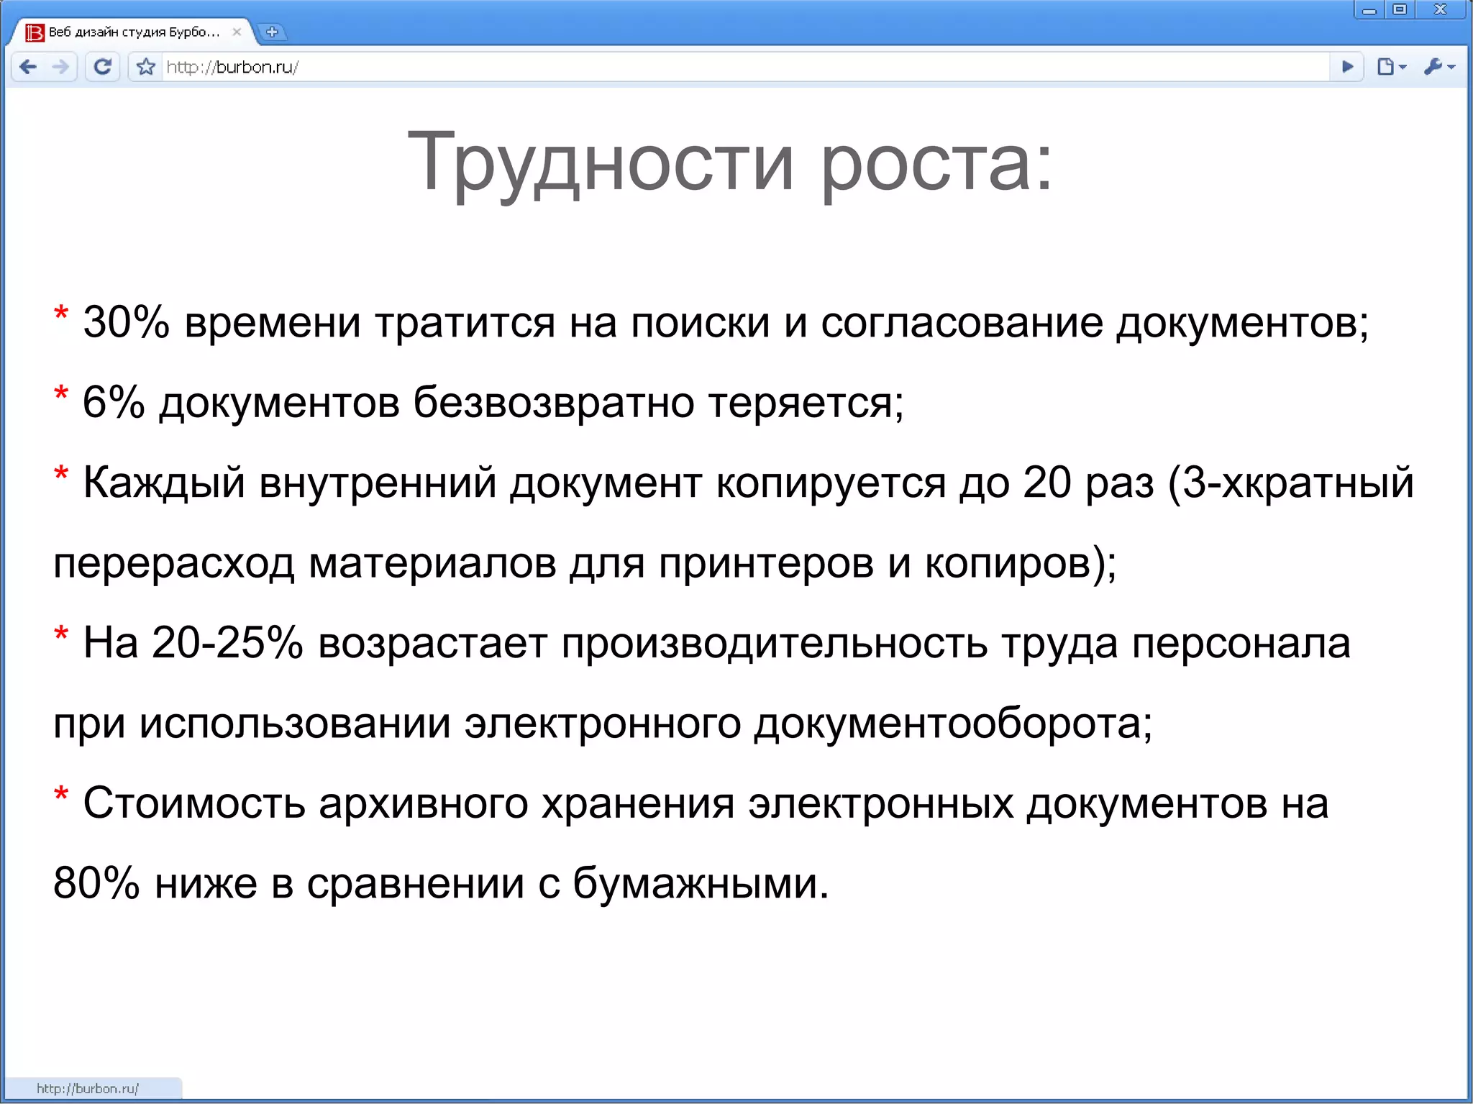Click line 80% ниже в сравнении
1473x1104 pixels.
[x=442, y=883]
